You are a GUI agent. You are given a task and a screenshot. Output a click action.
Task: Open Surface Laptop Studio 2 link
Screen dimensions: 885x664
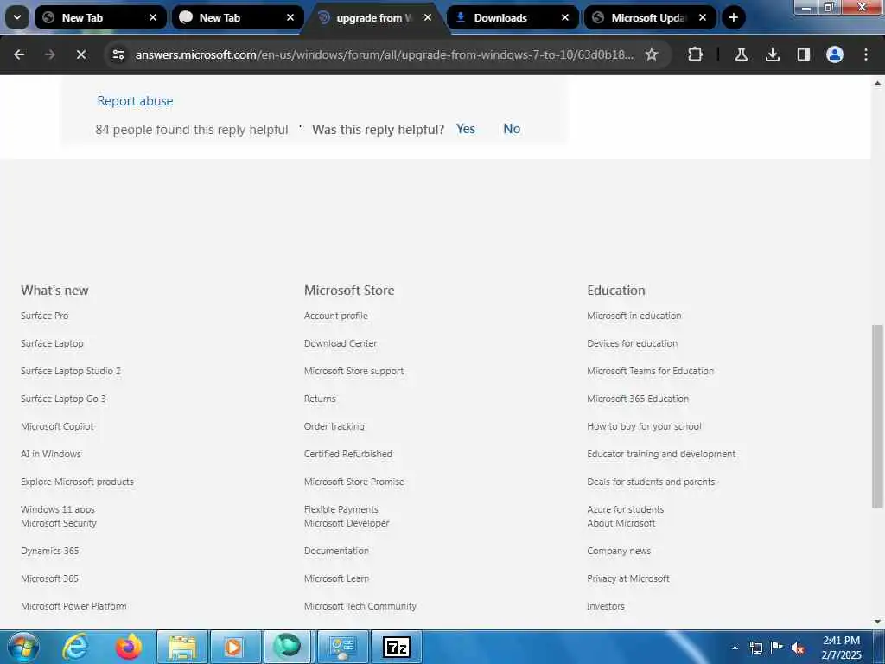click(71, 371)
